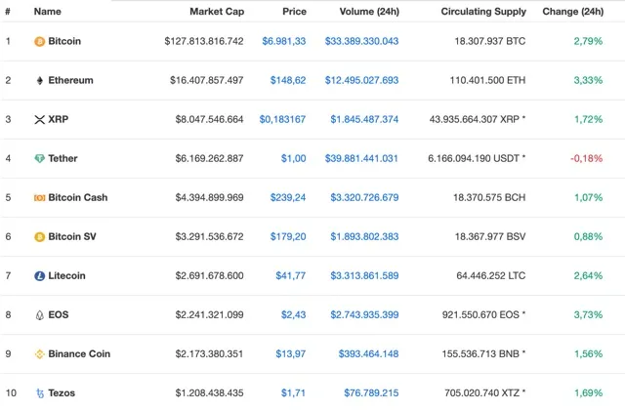Open the Bitcoin Cash name link
This screenshot has width=625, height=410.
pyautogui.click(x=78, y=197)
